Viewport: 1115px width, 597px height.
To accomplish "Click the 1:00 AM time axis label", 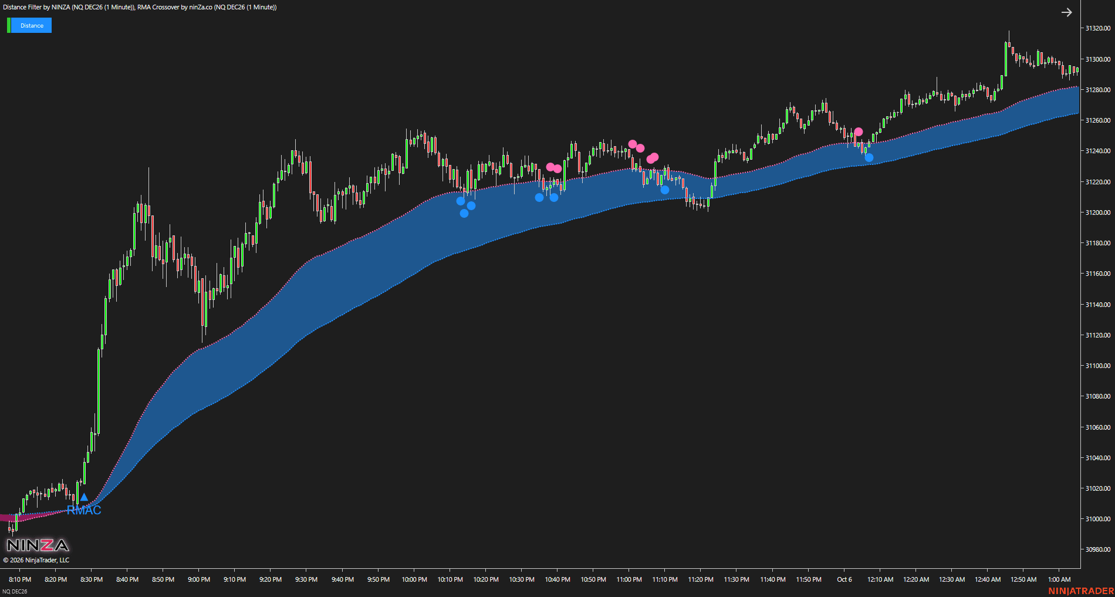I will pos(1059,579).
